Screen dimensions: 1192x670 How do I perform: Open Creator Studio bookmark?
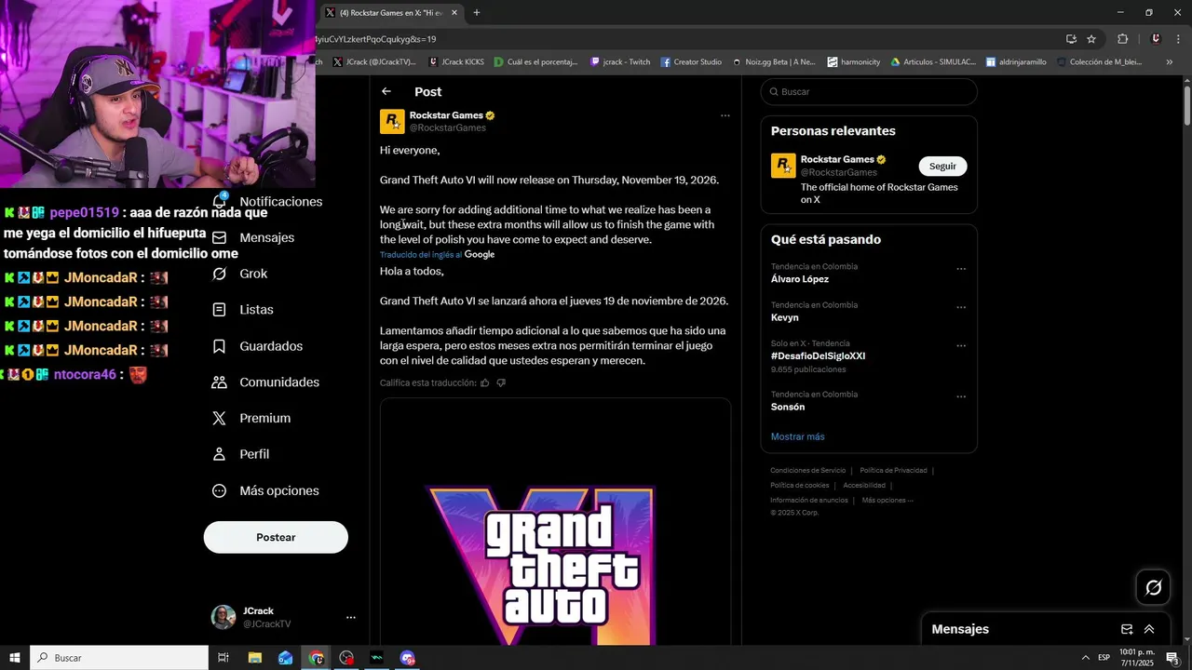coord(691,62)
